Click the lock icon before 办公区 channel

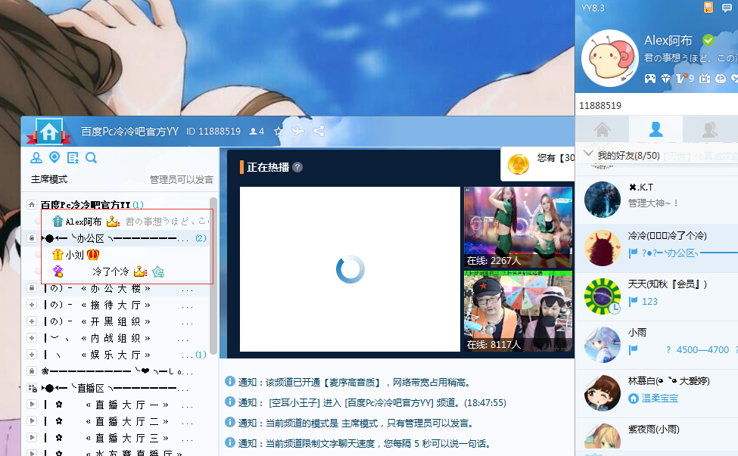tap(32, 238)
